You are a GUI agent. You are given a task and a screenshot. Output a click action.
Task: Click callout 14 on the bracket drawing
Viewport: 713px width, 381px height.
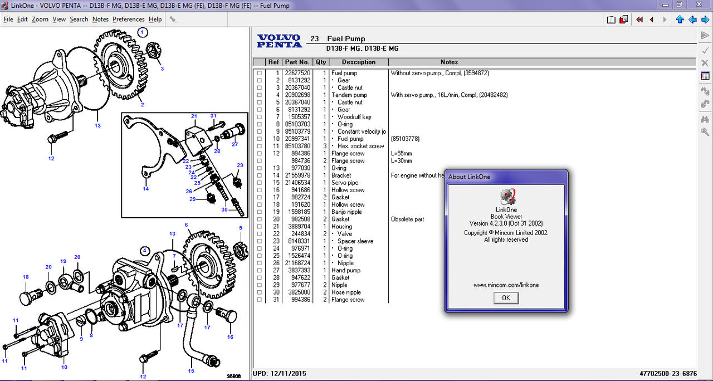[x=145, y=189]
